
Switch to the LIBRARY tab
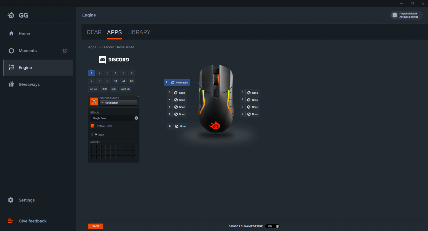[x=139, y=32]
